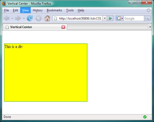Click into the Google search box
The width and height of the screenshot is (154, 122).
(134, 19)
